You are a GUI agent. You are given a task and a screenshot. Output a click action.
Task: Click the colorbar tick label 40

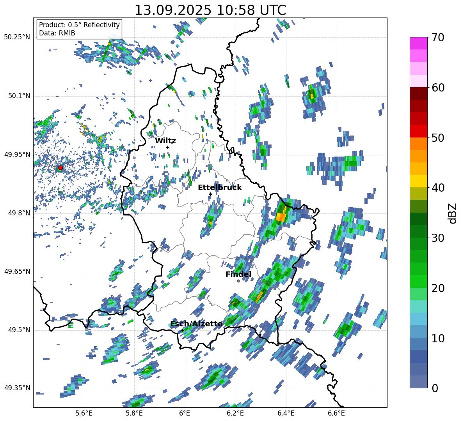pyautogui.click(x=438, y=188)
